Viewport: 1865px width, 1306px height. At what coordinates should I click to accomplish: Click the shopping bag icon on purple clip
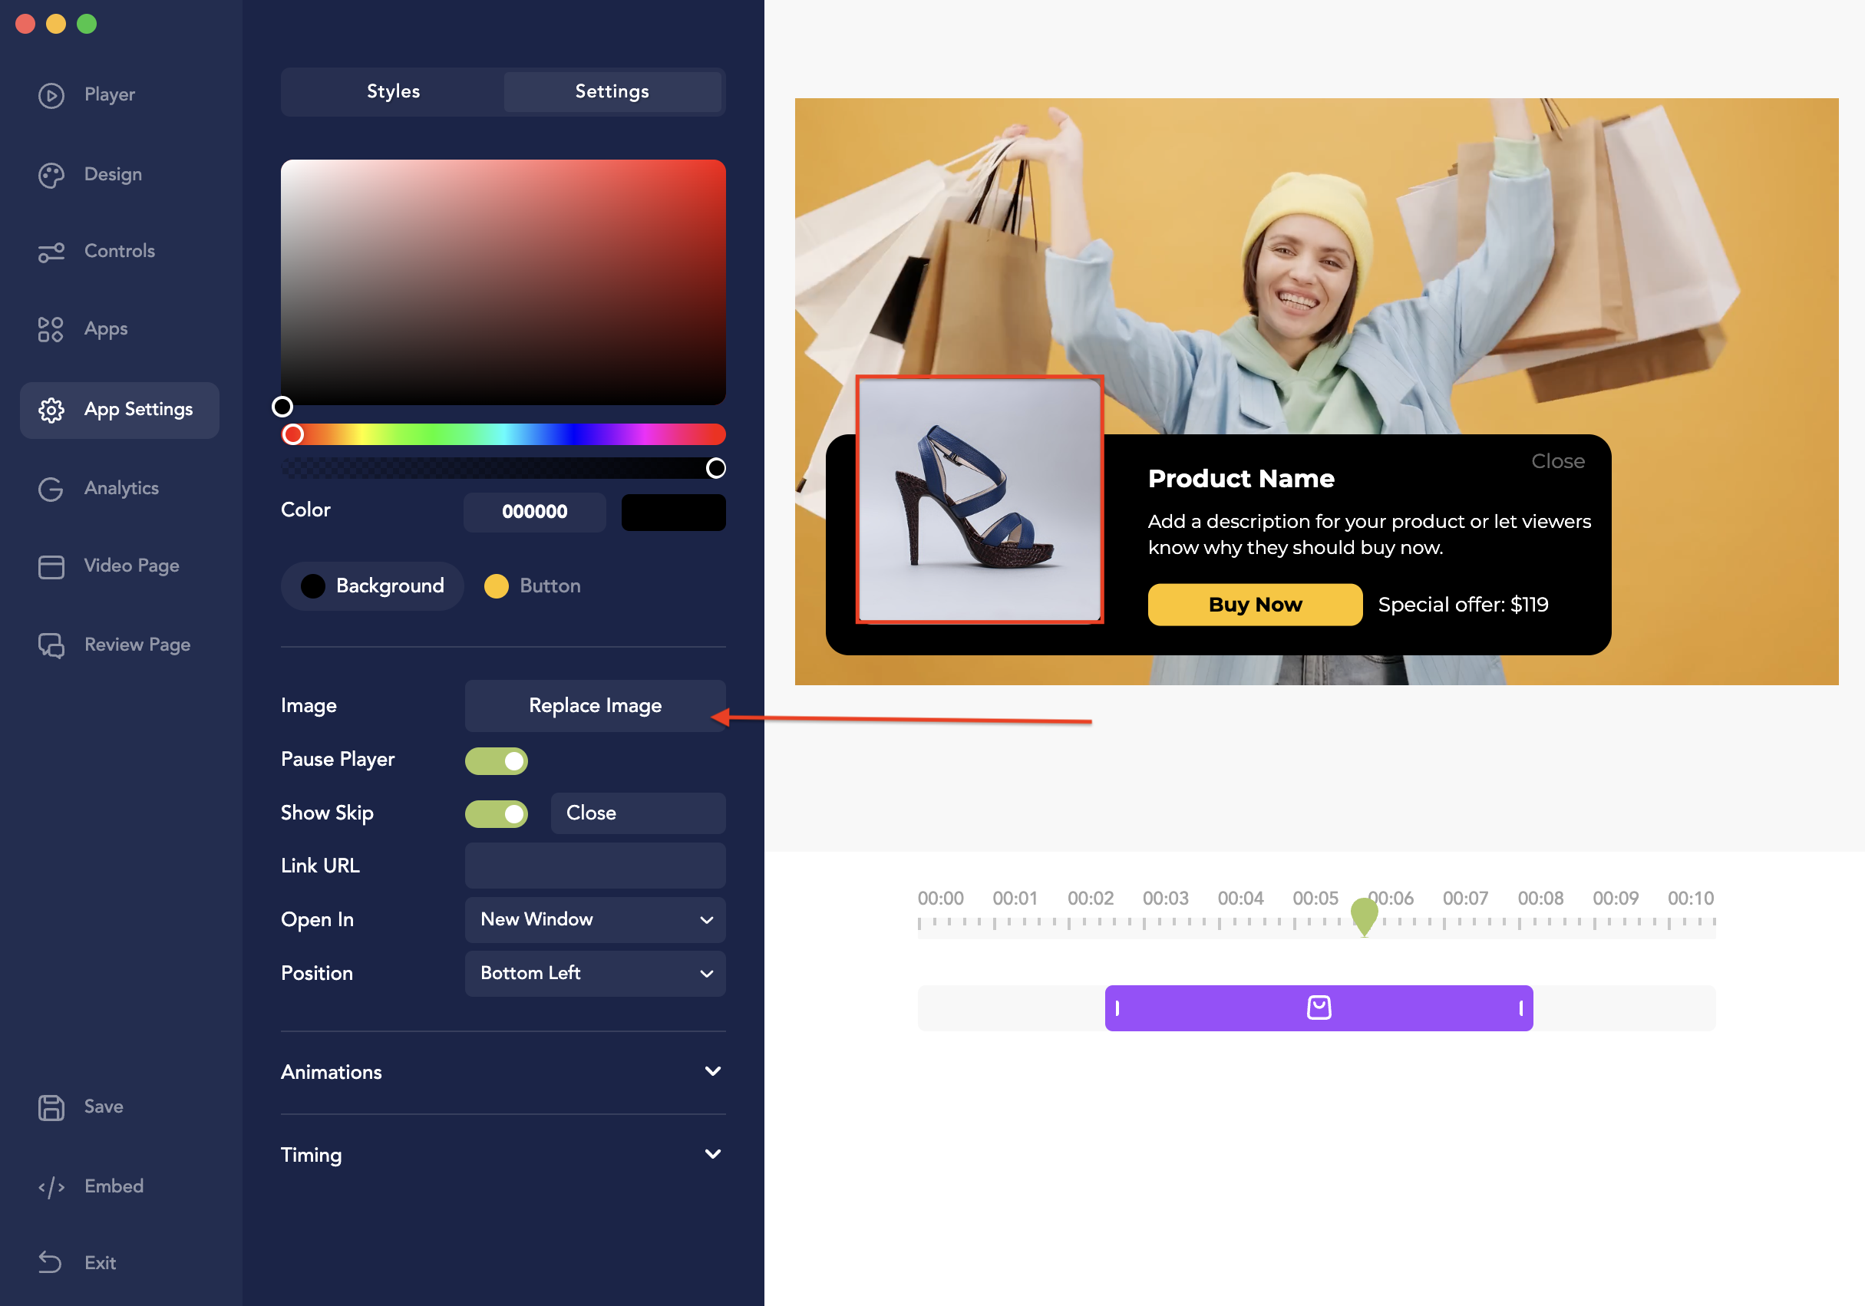pyautogui.click(x=1319, y=1007)
